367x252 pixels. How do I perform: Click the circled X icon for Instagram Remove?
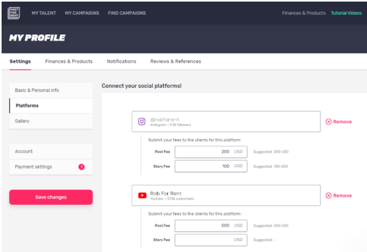(328, 122)
